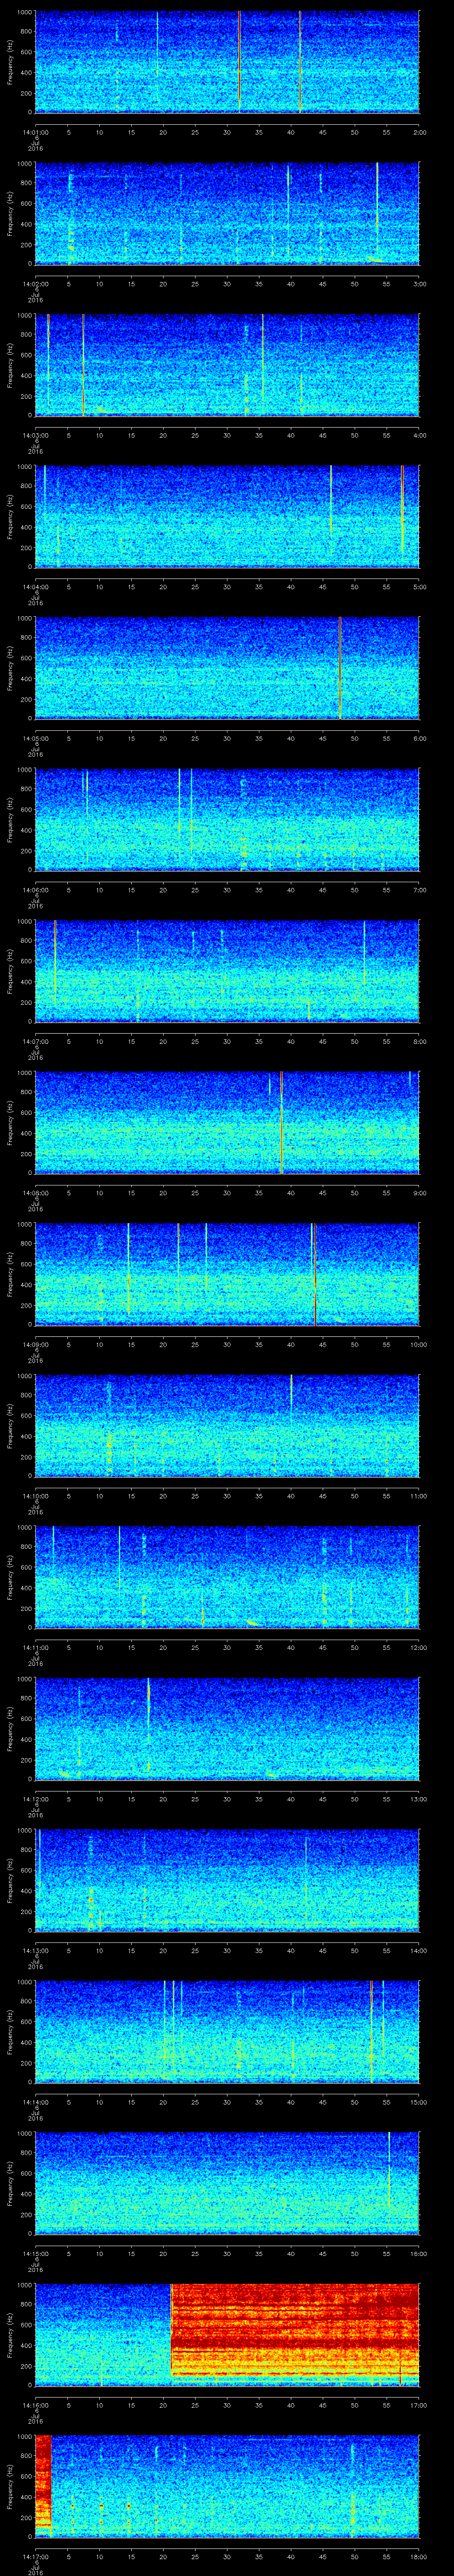
Task: Click the spectrogram panel starting at 14:13:00
Action: (x=227, y=1880)
